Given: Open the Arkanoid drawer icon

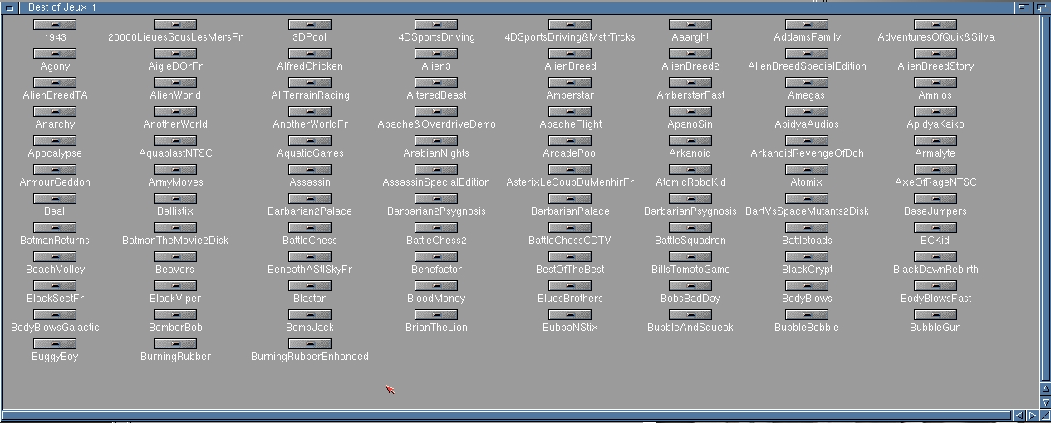Looking at the screenshot, I should (x=690, y=141).
